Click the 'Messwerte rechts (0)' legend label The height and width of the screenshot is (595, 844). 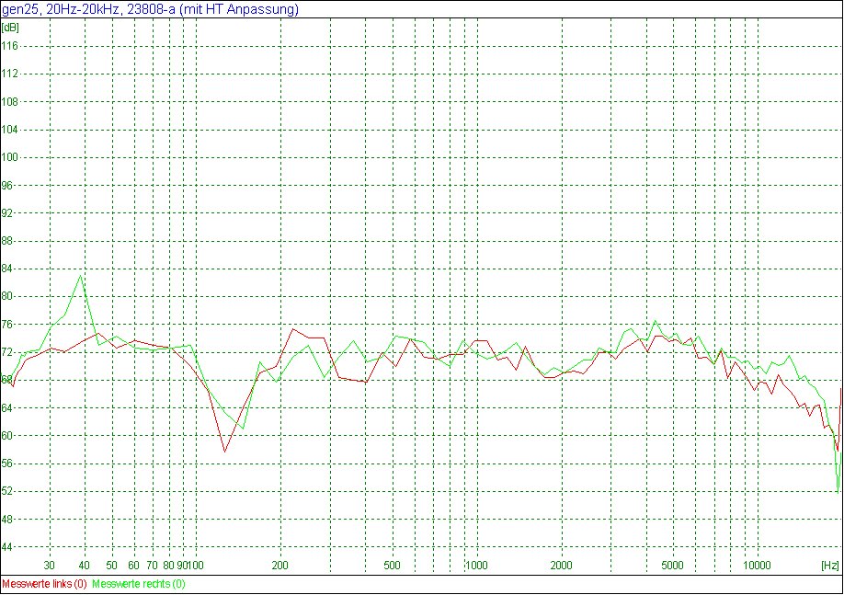point(139,584)
